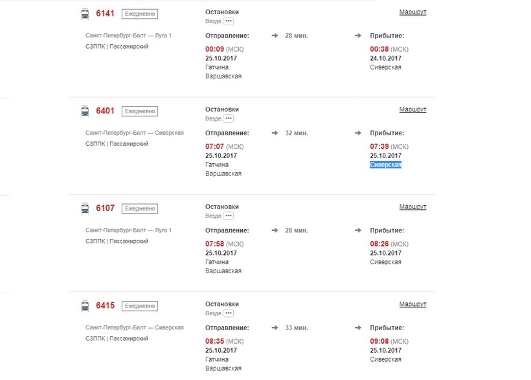Click the train icon beside 6415
Viewport: 531px width, 380px height.
[x=85, y=306]
